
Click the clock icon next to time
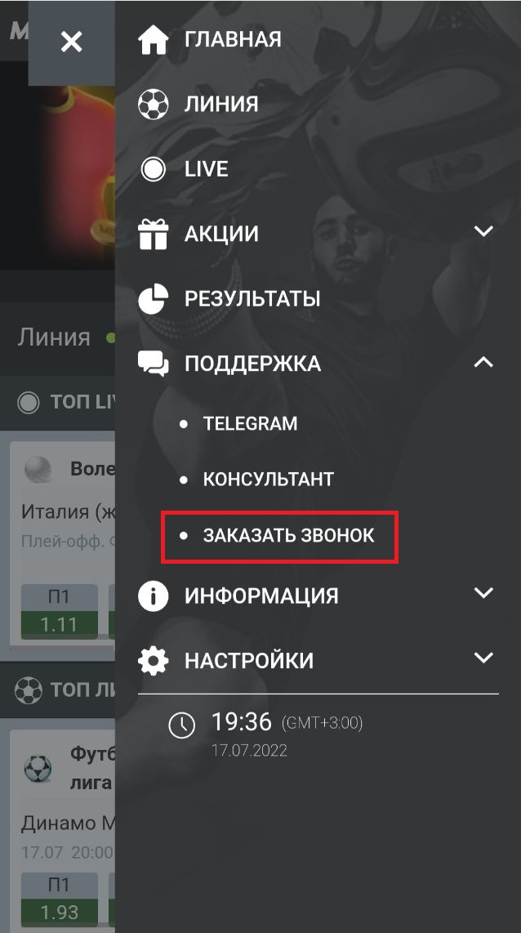pyautogui.click(x=182, y=725)
